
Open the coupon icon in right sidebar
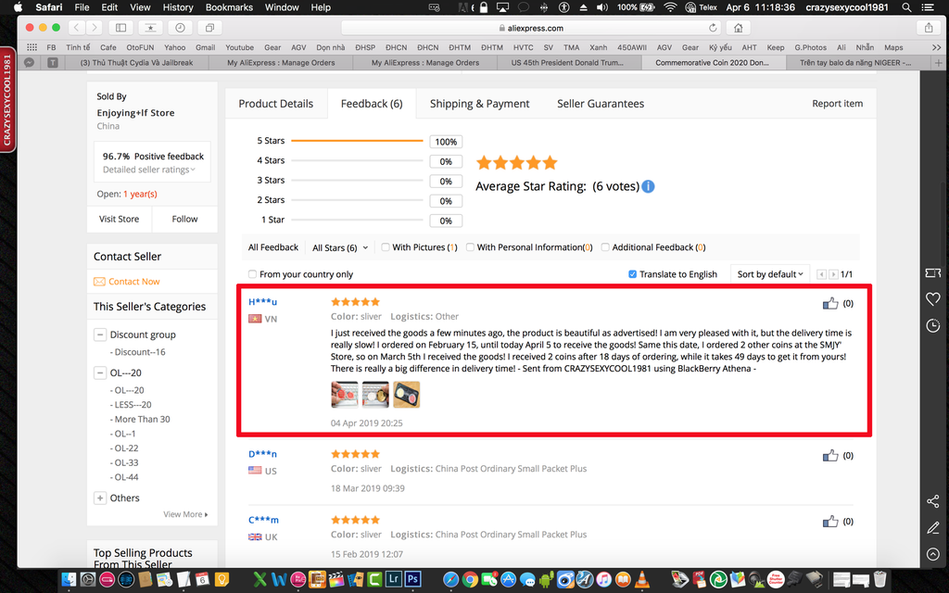pos(932,273)
